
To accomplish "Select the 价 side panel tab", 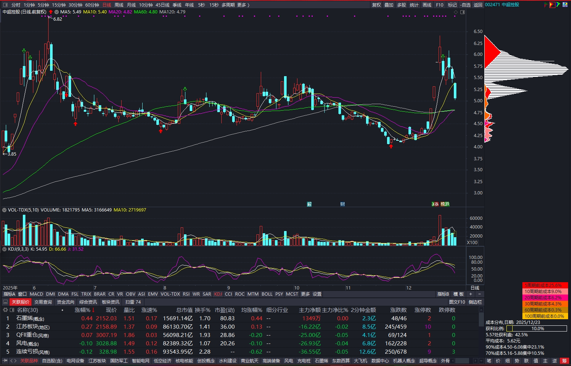I will click(498, 361).
